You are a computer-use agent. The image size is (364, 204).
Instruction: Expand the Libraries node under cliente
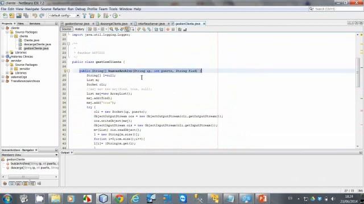pyautogui.click(x=7, y=53)
